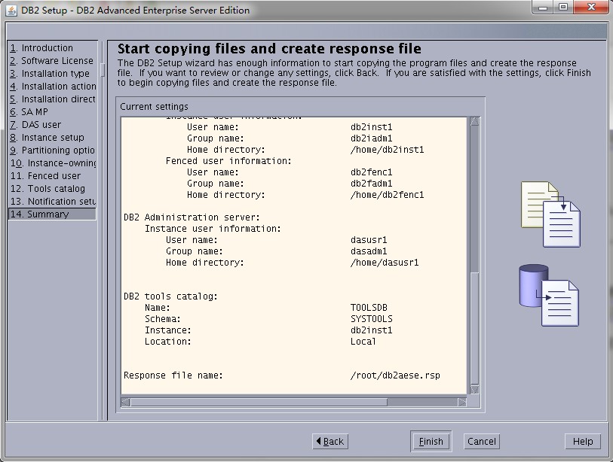
Task: Open the Instance setup step
Action: click(52, 138)
